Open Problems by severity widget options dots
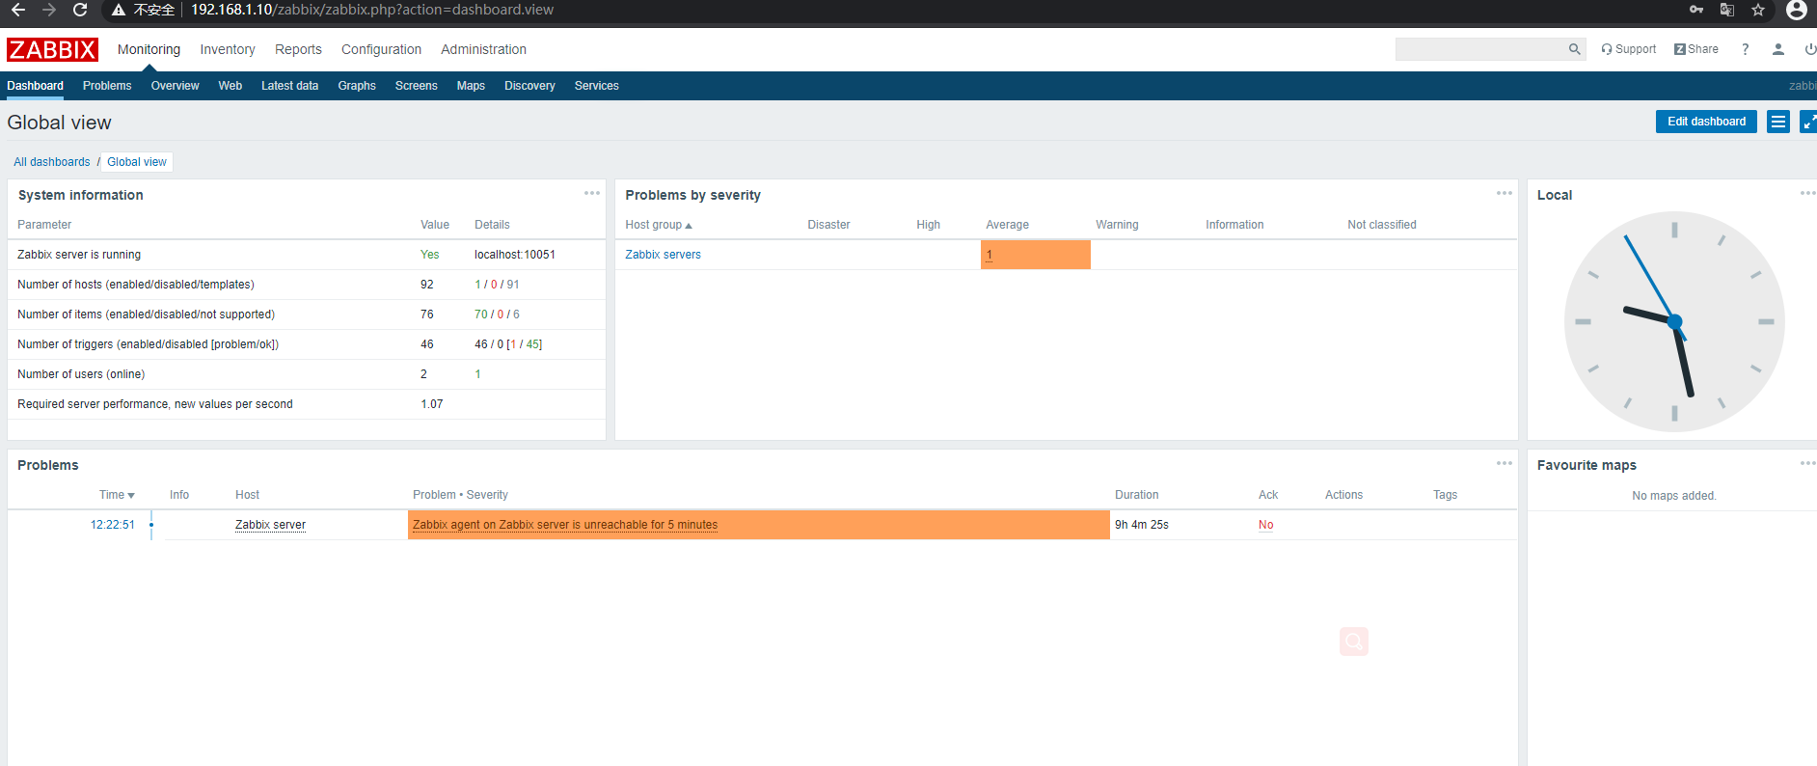This screenshot has width=1817, height=766. (x=1505, y=193)
